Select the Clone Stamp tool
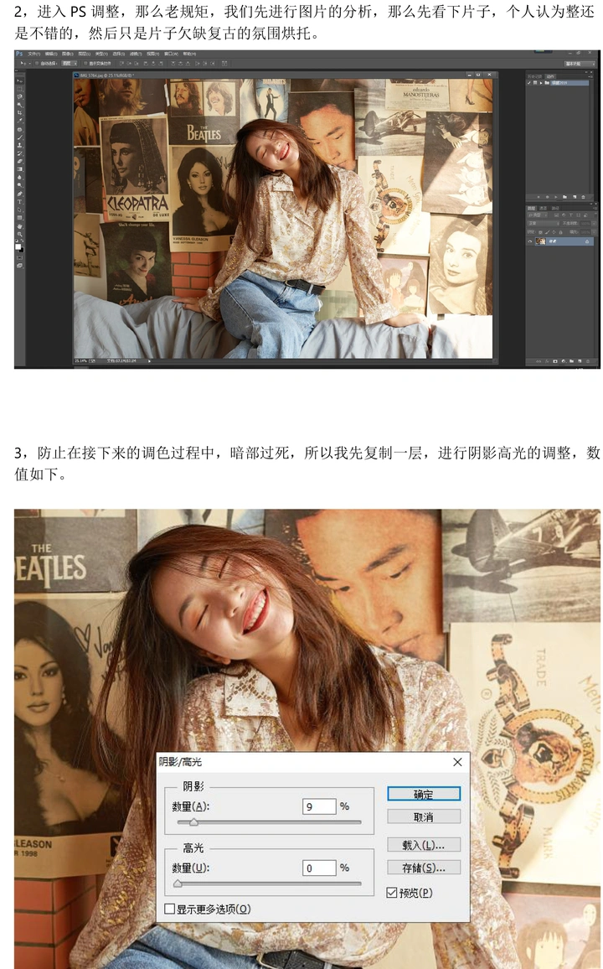This screenshot has height=969, width=603. [x=20, y=145]
